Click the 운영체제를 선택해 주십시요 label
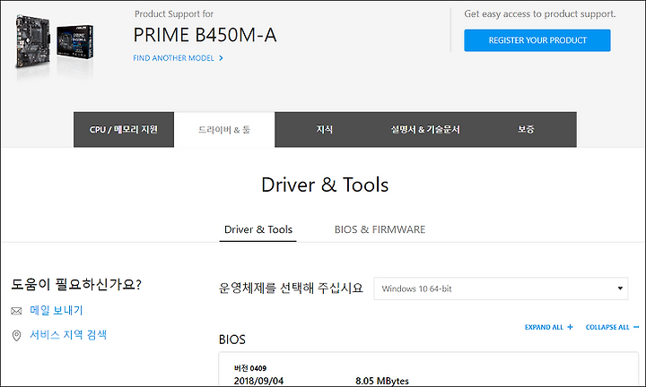Image resolution: width=646 pixels, height=387 pixels. pos(291,288)
